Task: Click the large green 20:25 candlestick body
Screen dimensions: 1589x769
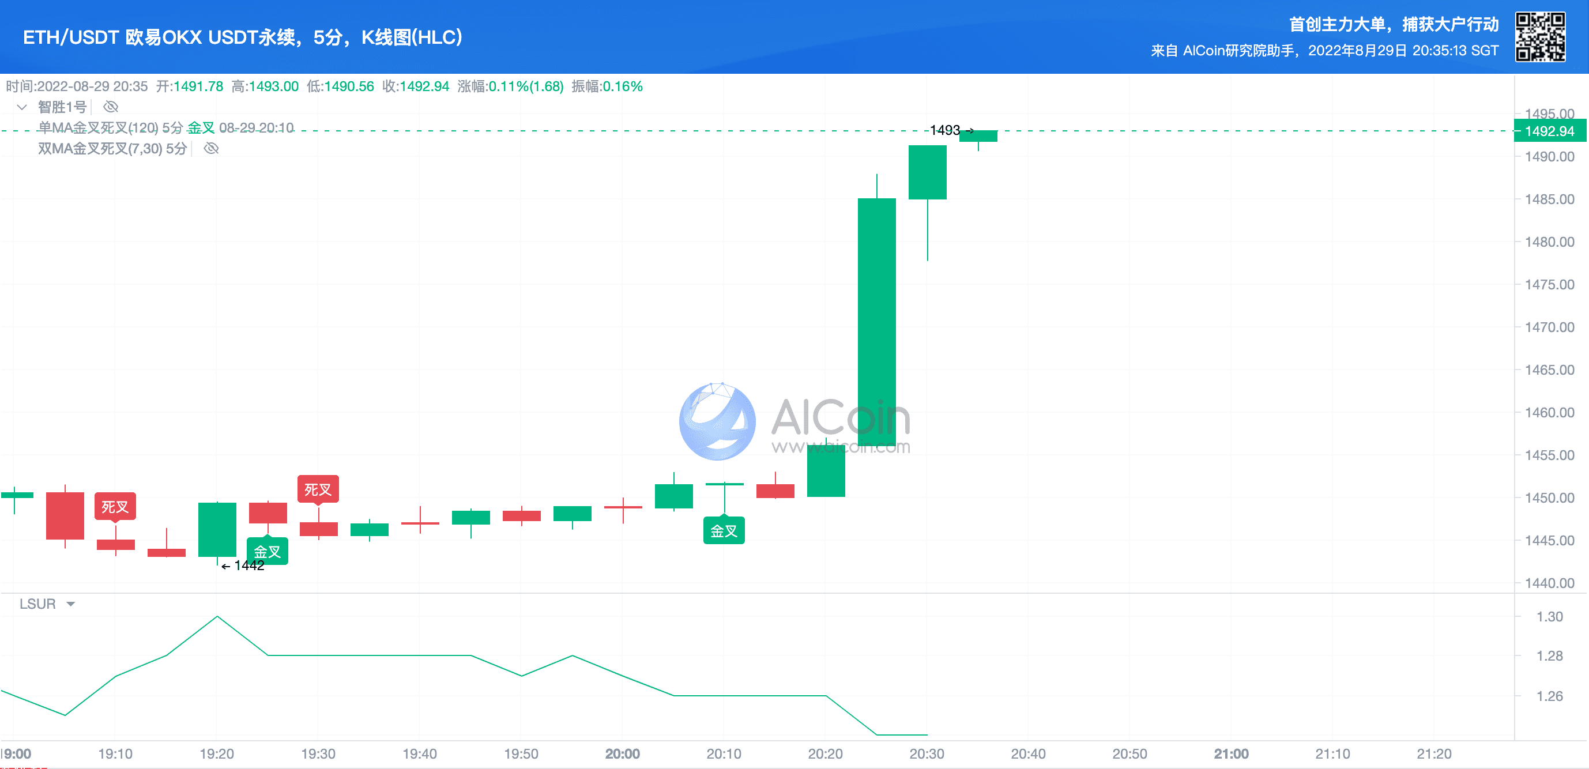Action: (876, 321)
